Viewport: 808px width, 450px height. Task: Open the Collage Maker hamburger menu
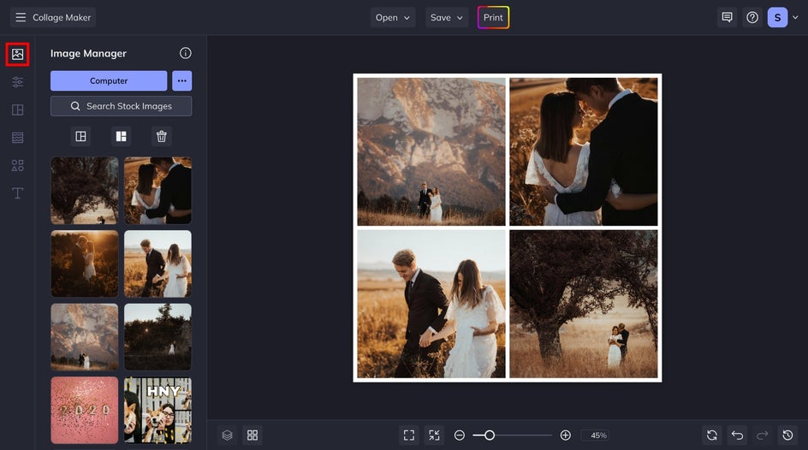tap(21, 17)
